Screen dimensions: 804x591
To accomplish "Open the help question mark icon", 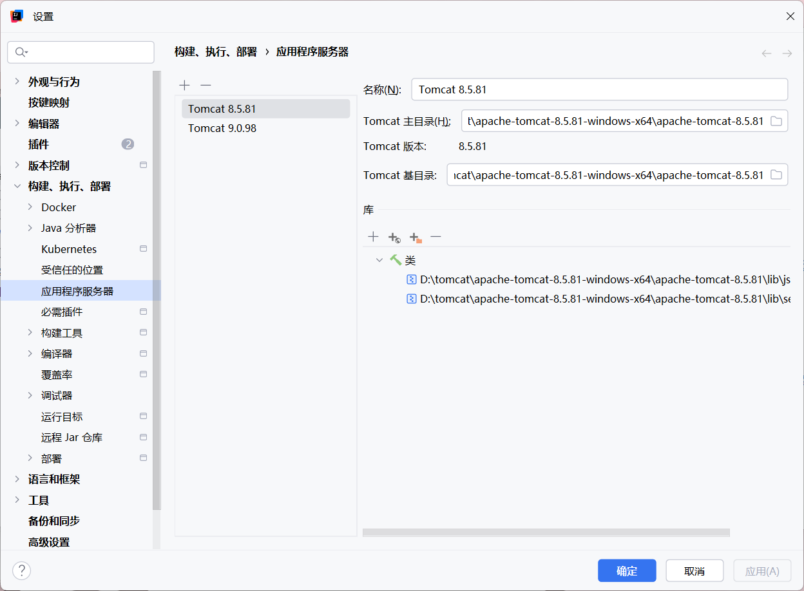I will pos(22,570).
